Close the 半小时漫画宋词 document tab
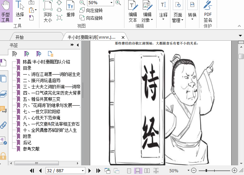 pyautogui.click(x=123, y=38)
